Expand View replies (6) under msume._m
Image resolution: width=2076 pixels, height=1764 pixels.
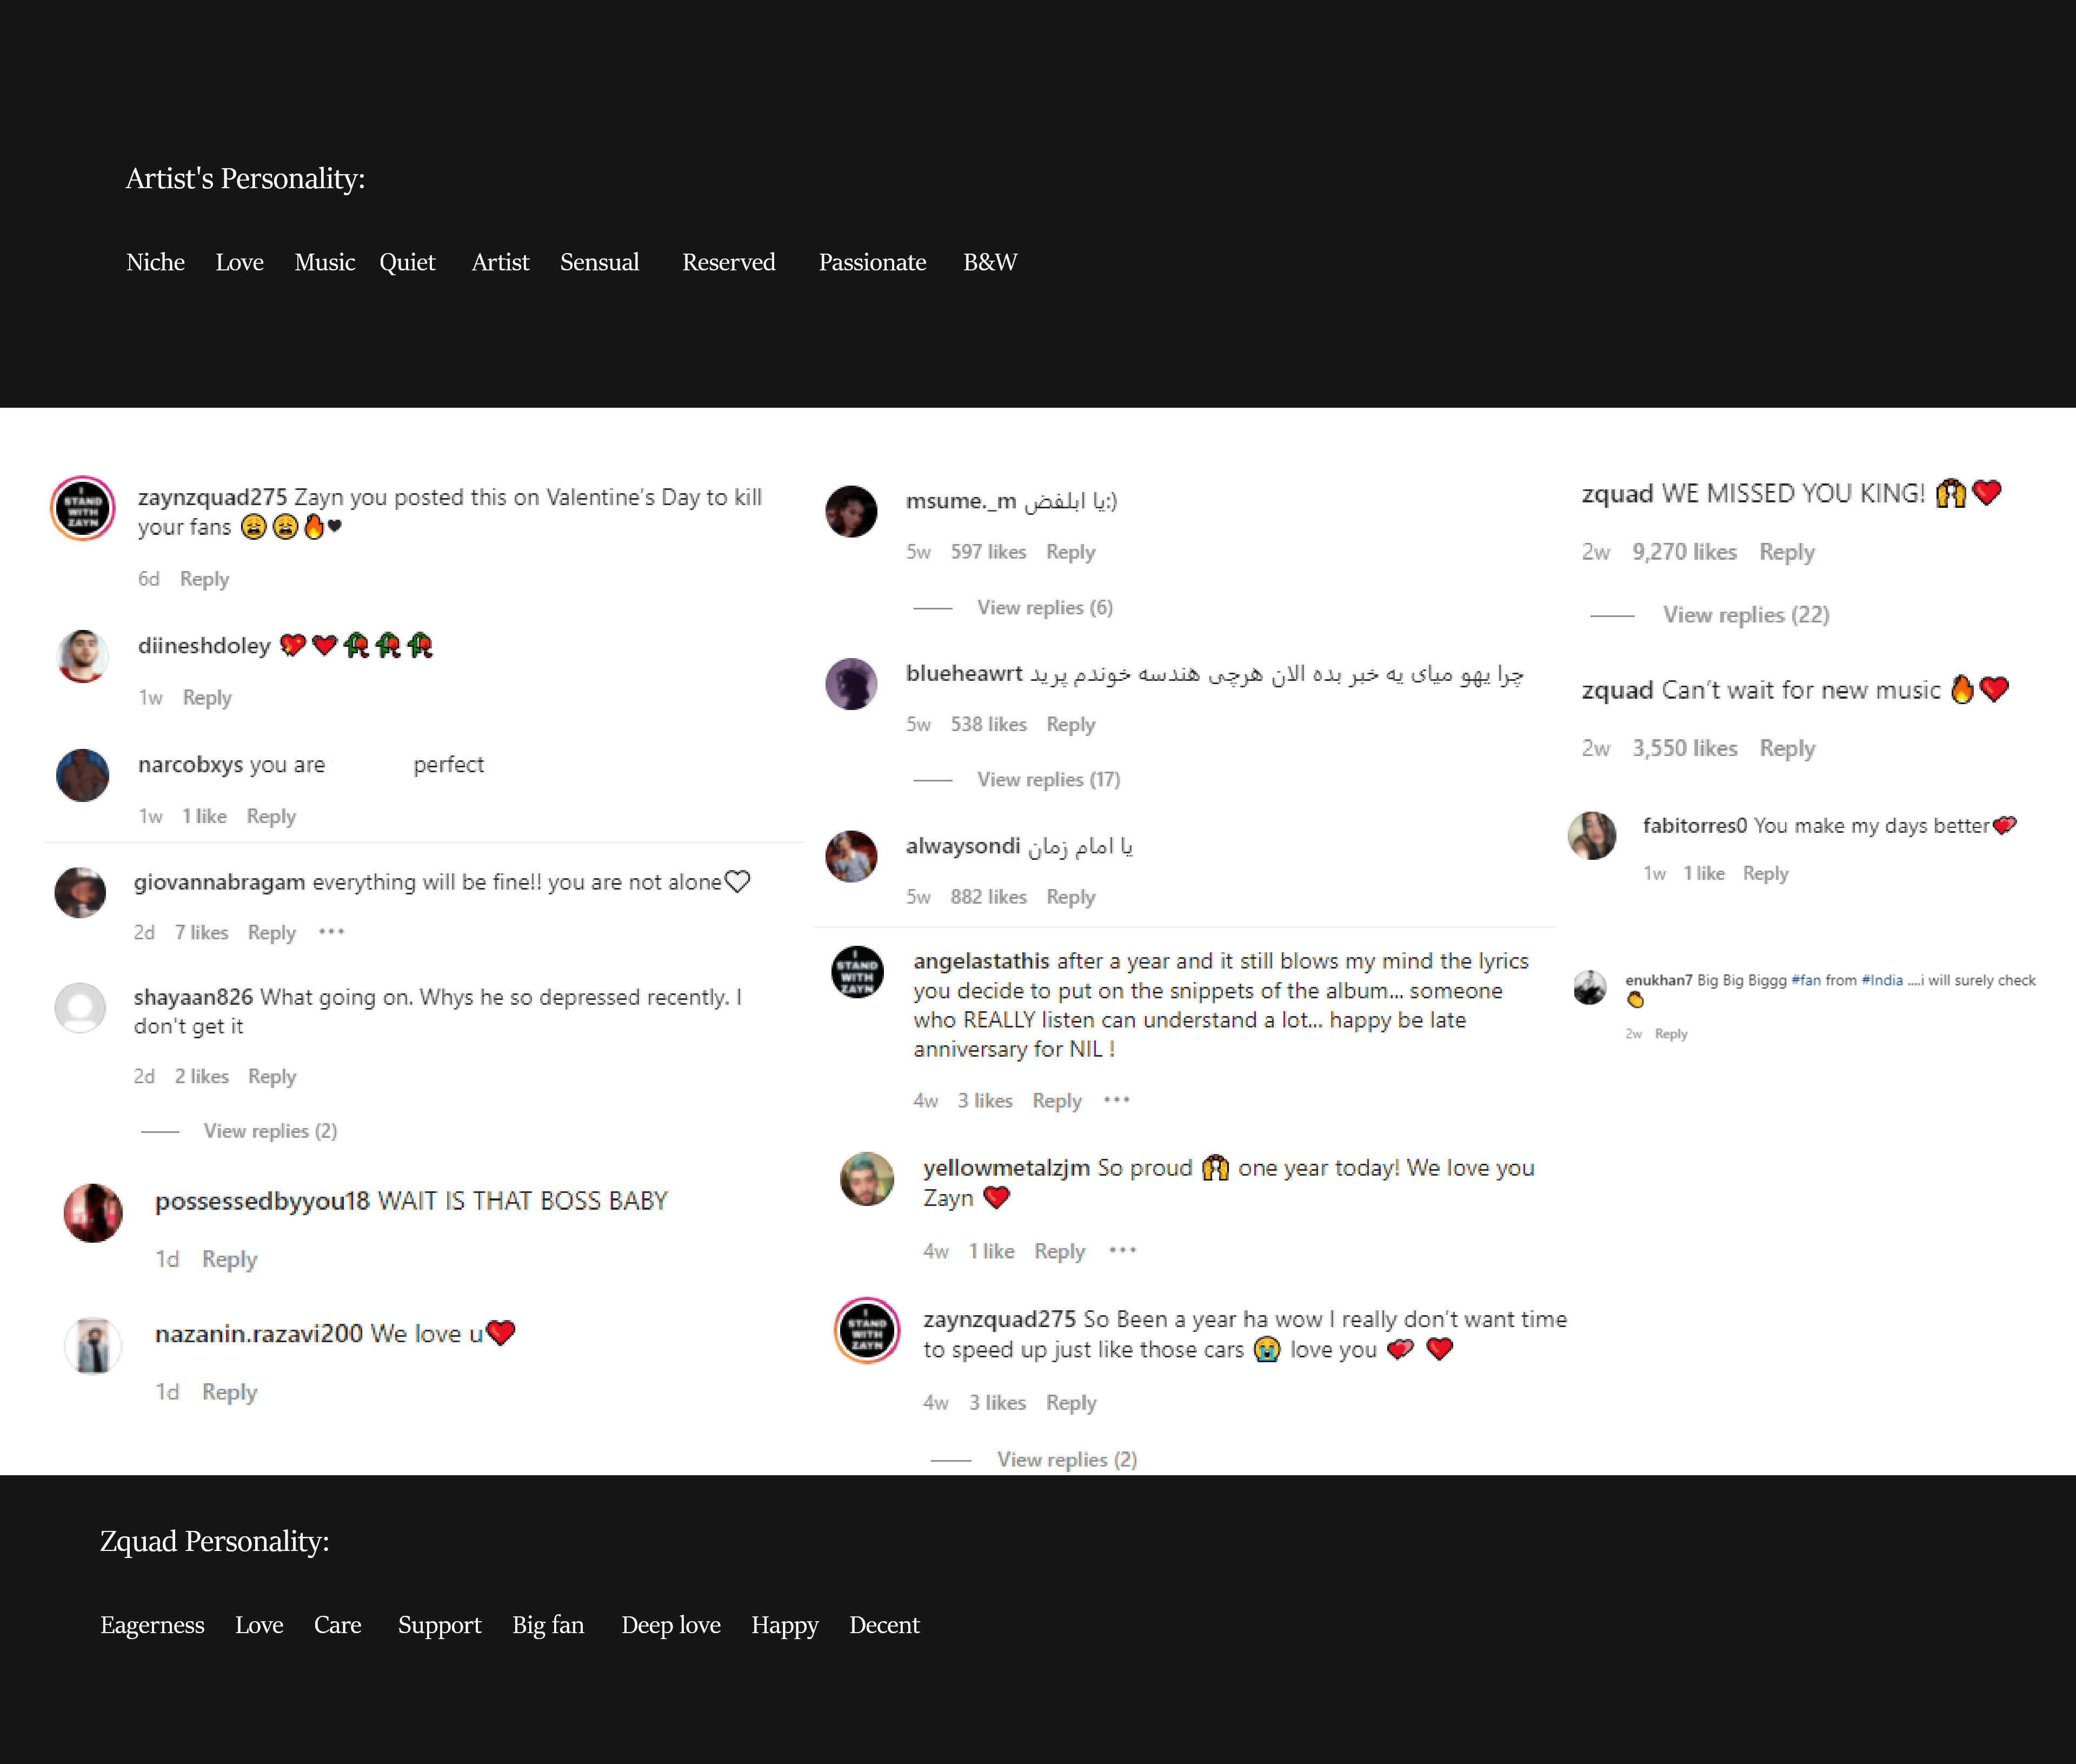tap(1044, 607)
